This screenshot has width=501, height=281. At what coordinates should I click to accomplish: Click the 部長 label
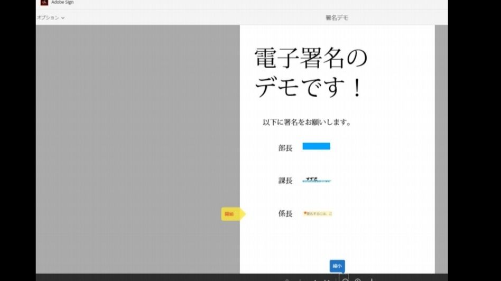click(285, 148)
